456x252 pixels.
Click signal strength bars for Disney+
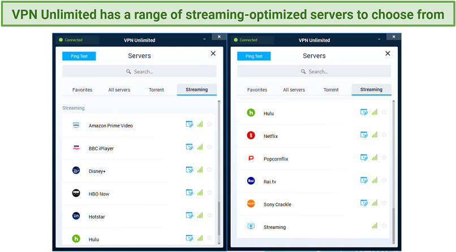coord(200,170)
